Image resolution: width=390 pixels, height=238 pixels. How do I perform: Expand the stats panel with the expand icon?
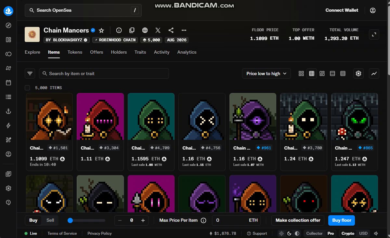point(374,34)
